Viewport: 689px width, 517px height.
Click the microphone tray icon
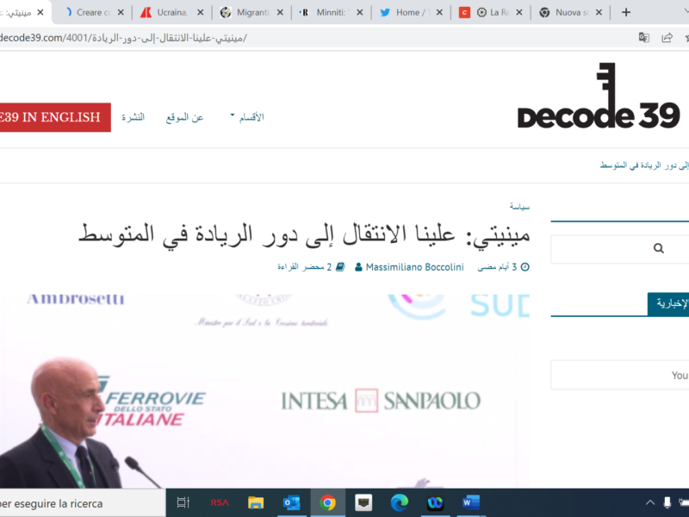click(x=667, y=502)
